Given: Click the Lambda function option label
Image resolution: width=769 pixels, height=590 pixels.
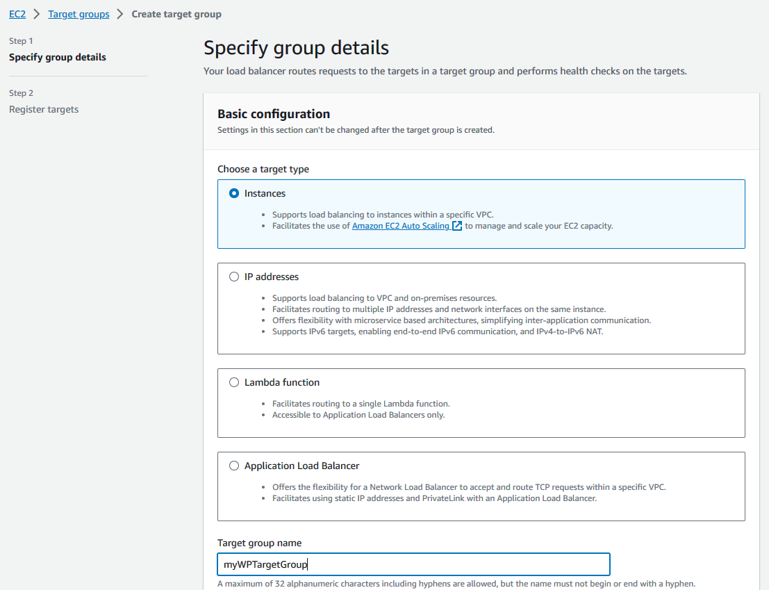Looking at the screenshot, I should tap(282, 382).
